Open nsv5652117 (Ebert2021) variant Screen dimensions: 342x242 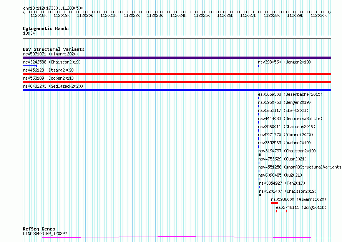(283, 110)
